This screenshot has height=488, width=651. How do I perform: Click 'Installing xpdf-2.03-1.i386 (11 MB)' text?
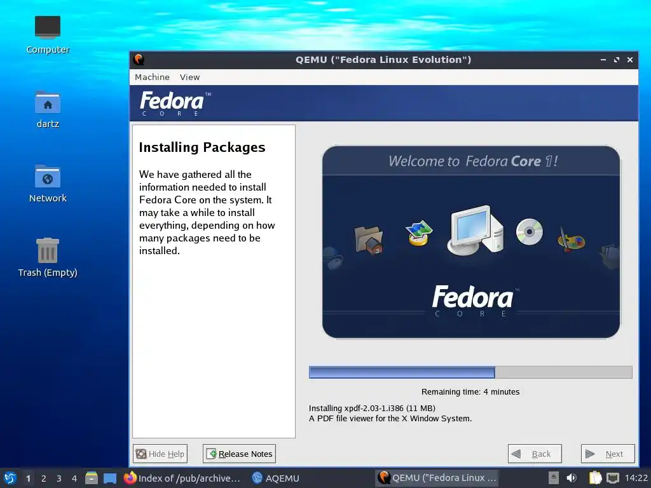coord(372,409)
